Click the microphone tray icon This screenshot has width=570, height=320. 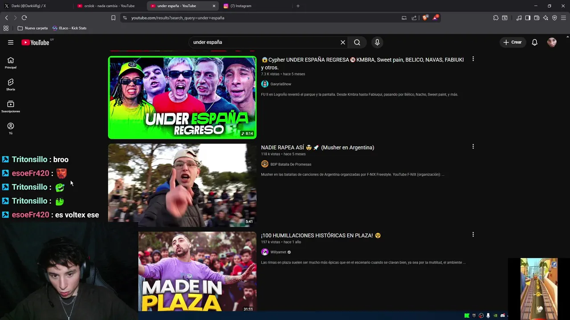click(x=488, y=316)
